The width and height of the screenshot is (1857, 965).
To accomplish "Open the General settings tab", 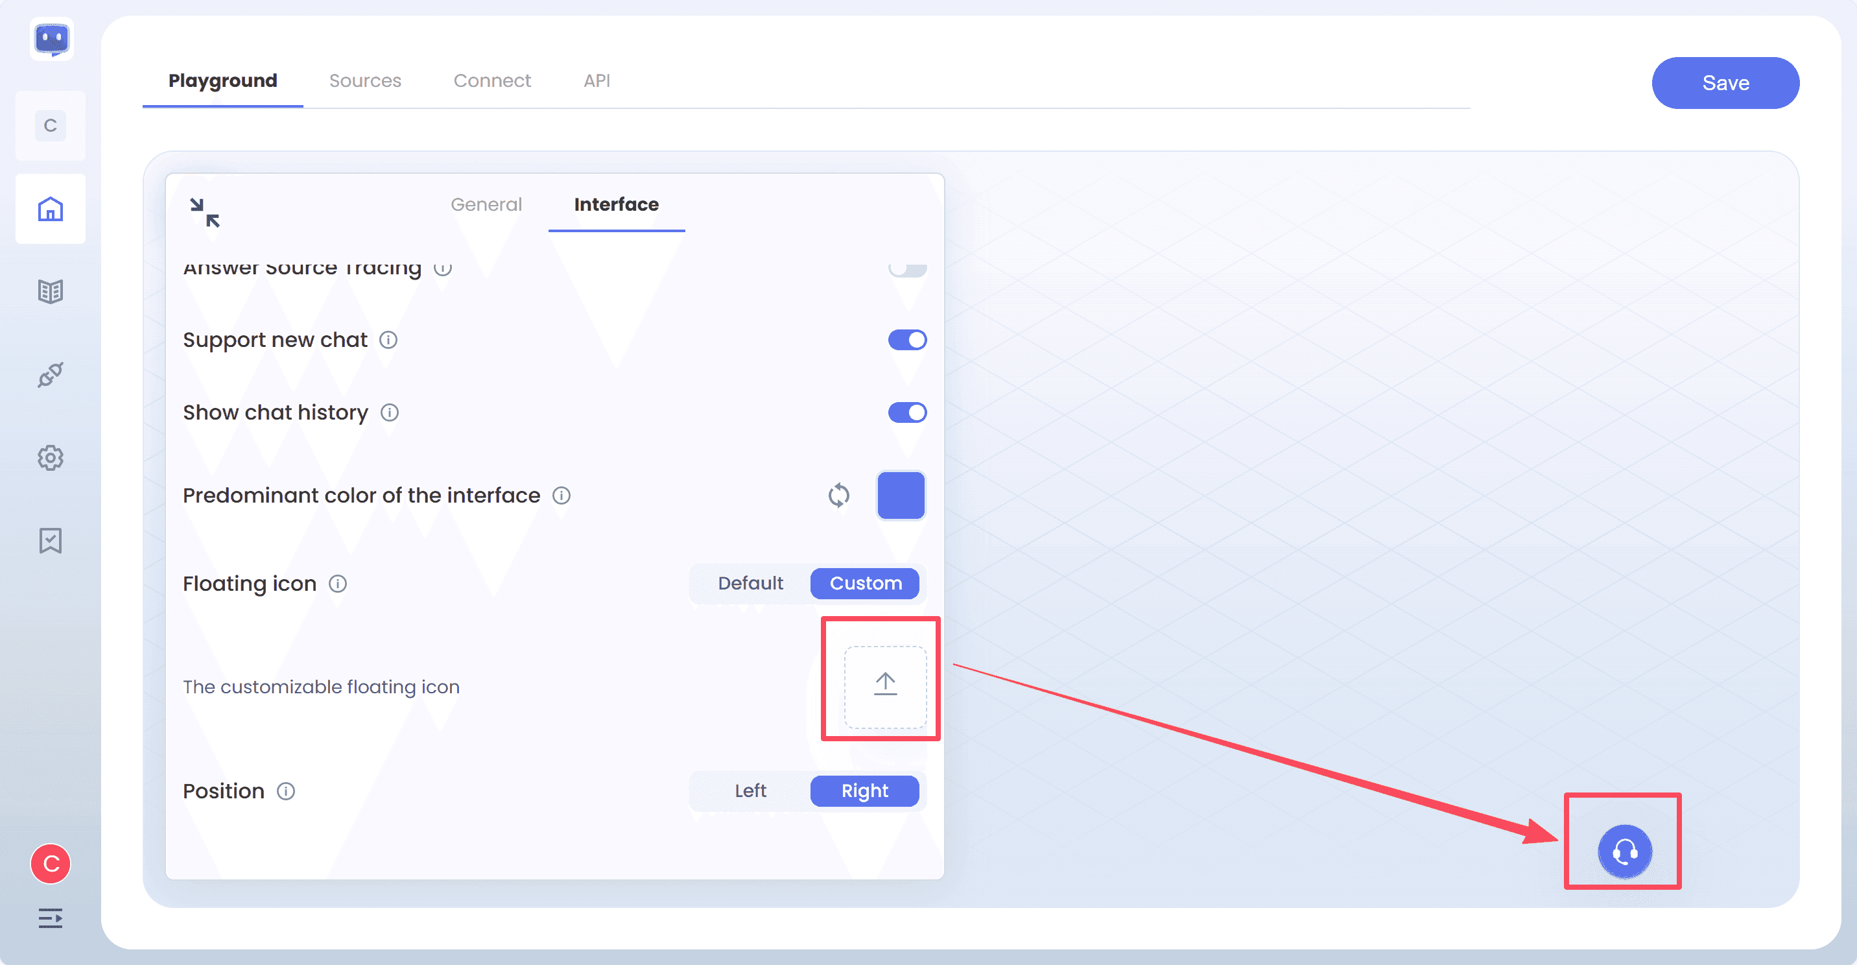I will [486, 204].
